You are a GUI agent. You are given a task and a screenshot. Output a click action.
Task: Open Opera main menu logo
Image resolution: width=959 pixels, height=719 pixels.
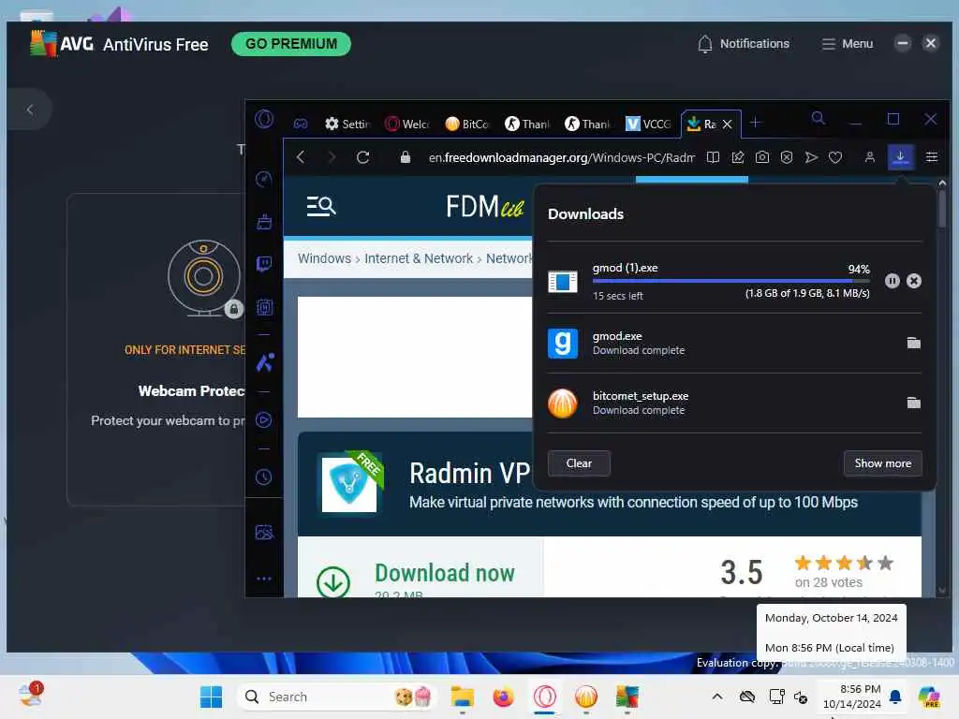coord(264,119)
